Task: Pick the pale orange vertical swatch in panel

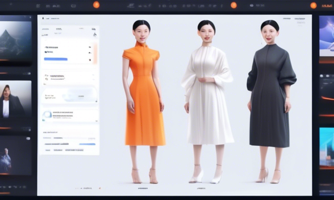Action: tap(95, 53)
